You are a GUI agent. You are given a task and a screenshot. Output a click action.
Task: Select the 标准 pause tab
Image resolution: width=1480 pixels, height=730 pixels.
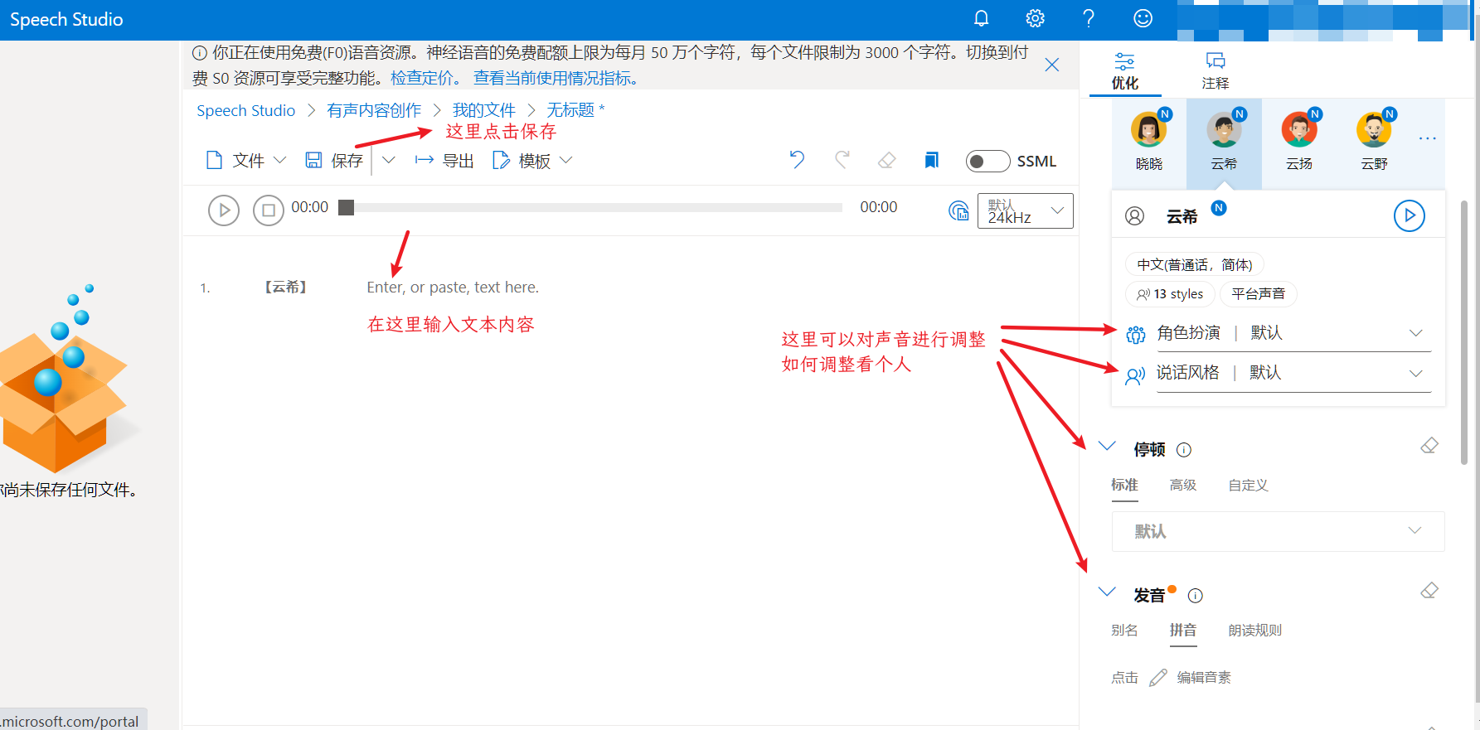coord(1124,486)
